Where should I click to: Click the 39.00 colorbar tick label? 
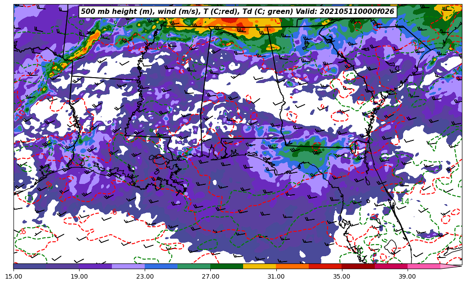click(x=407, y=276)
